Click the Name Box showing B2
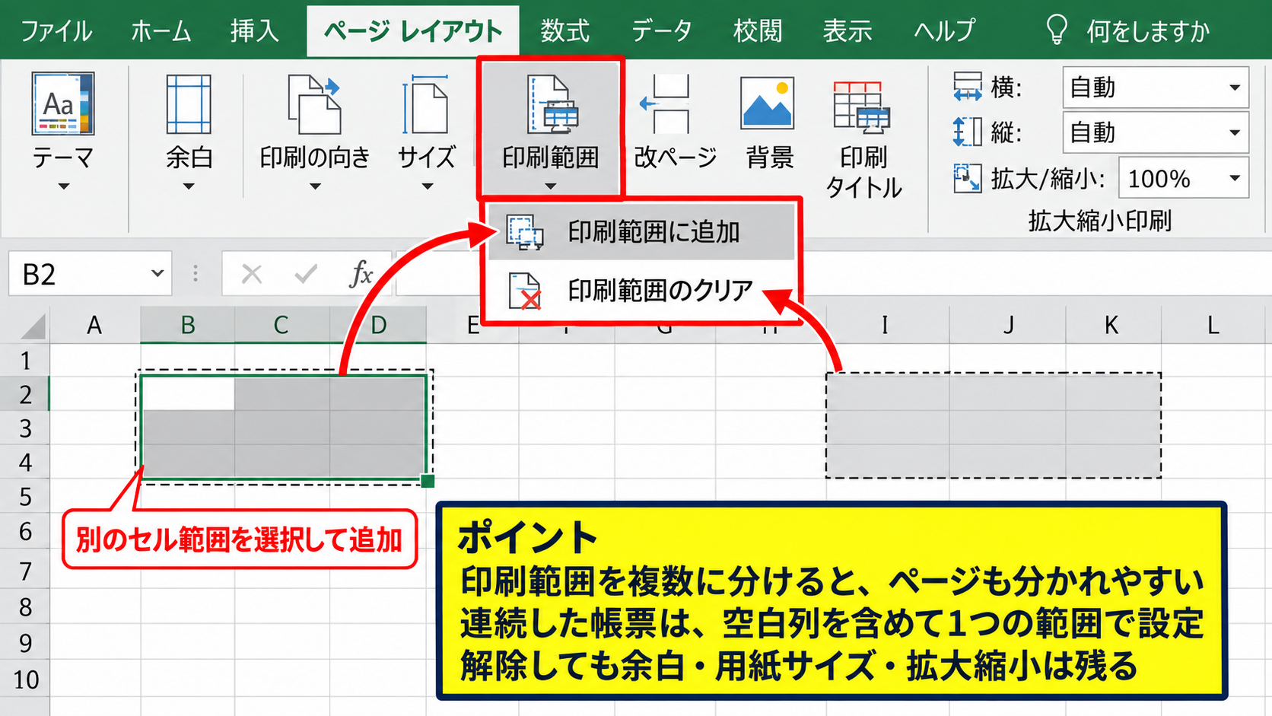This screenshot has height=716, width=1272. 90,274
